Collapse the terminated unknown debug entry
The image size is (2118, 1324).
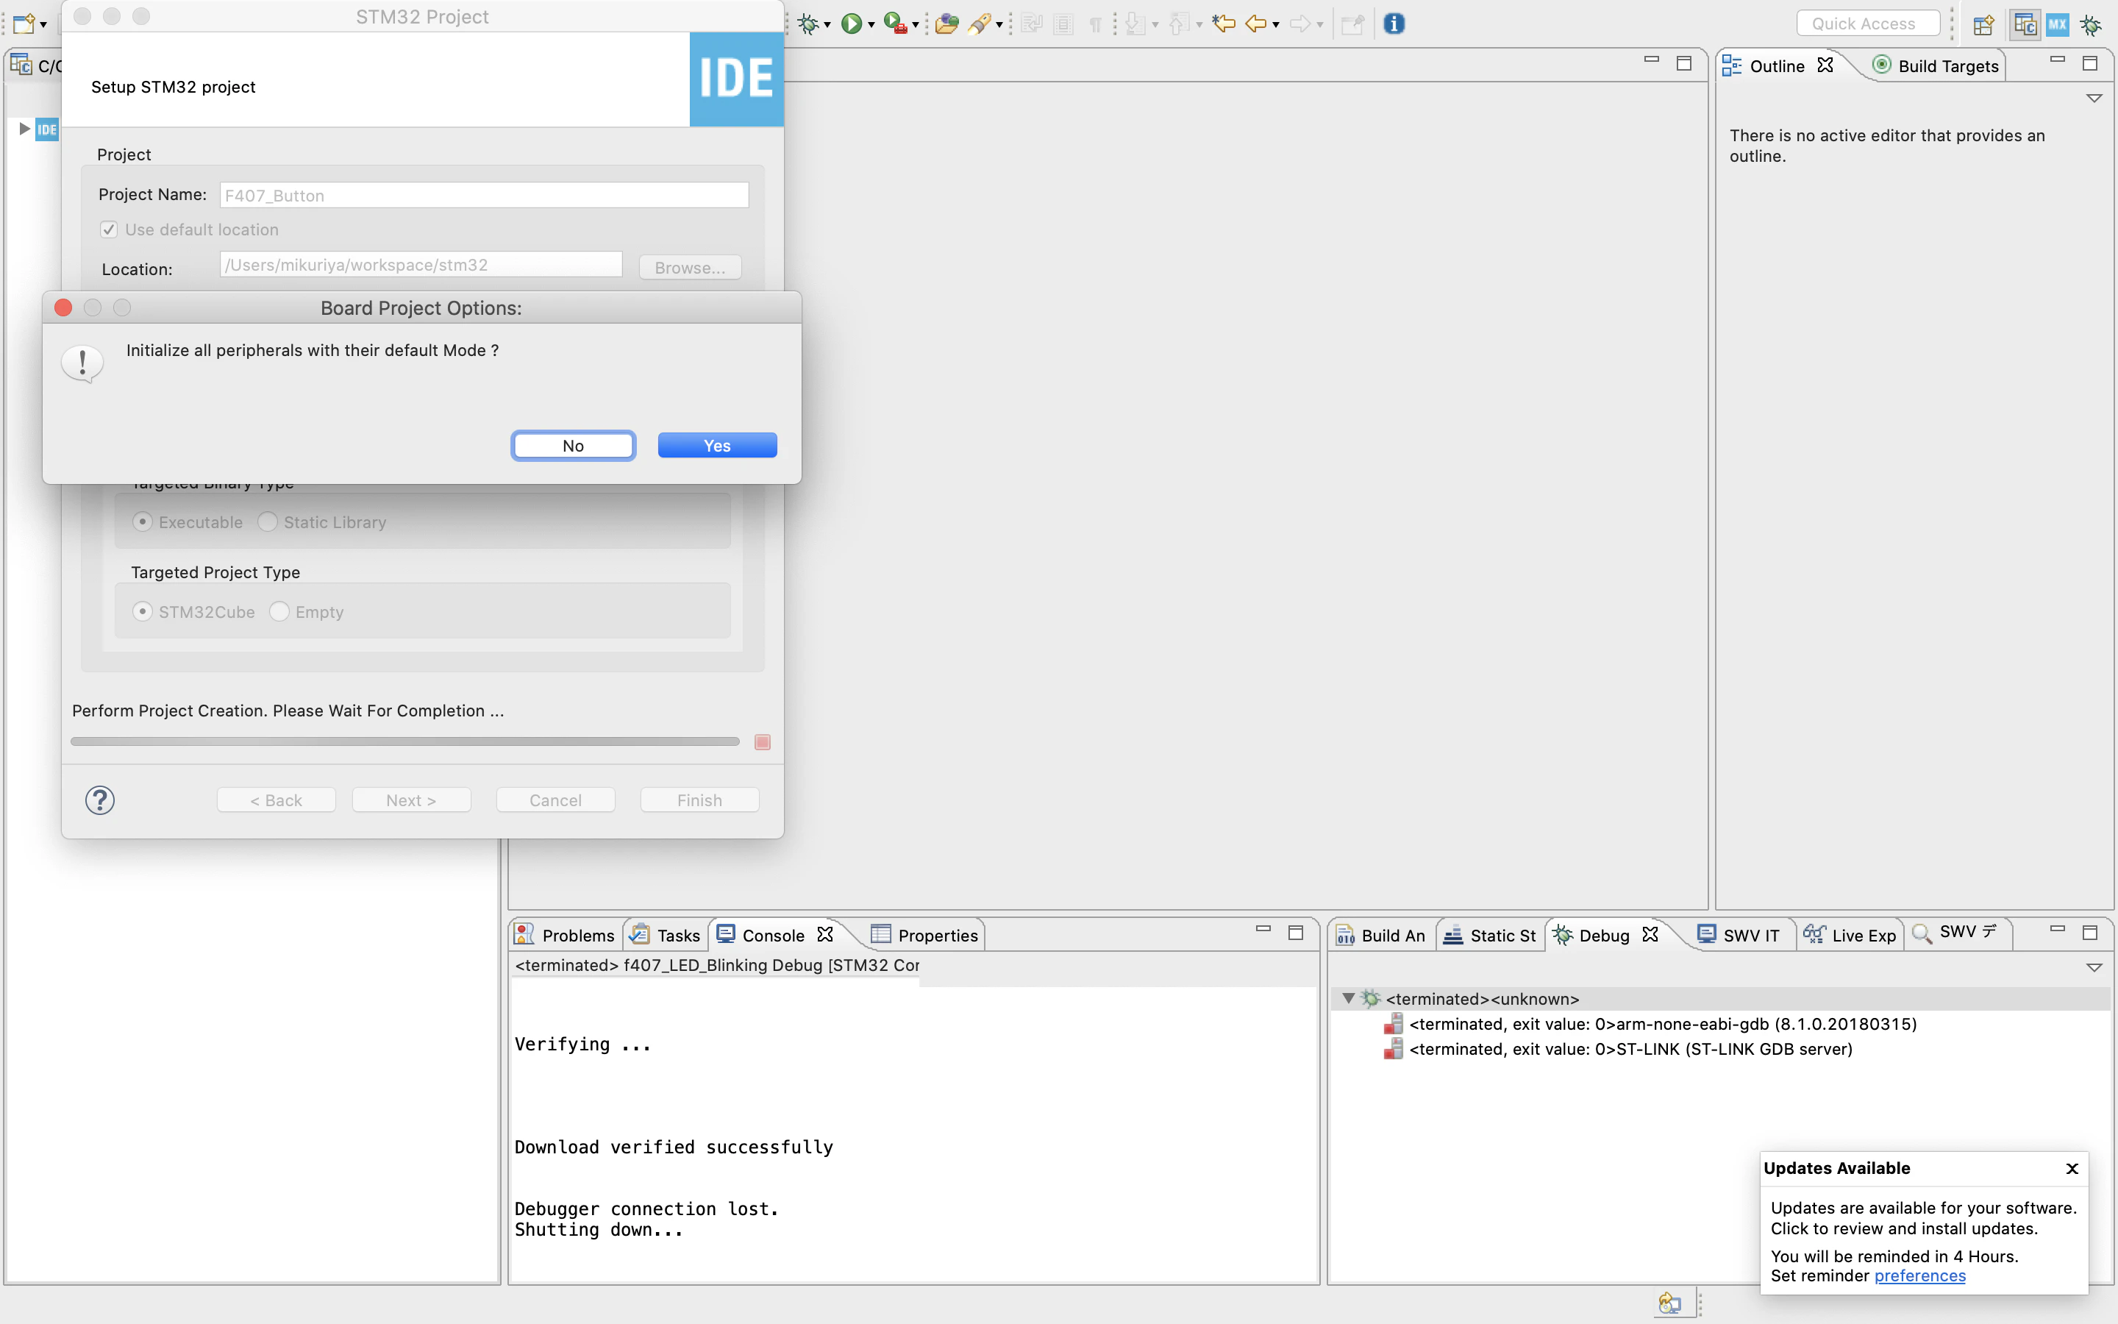1349,998
